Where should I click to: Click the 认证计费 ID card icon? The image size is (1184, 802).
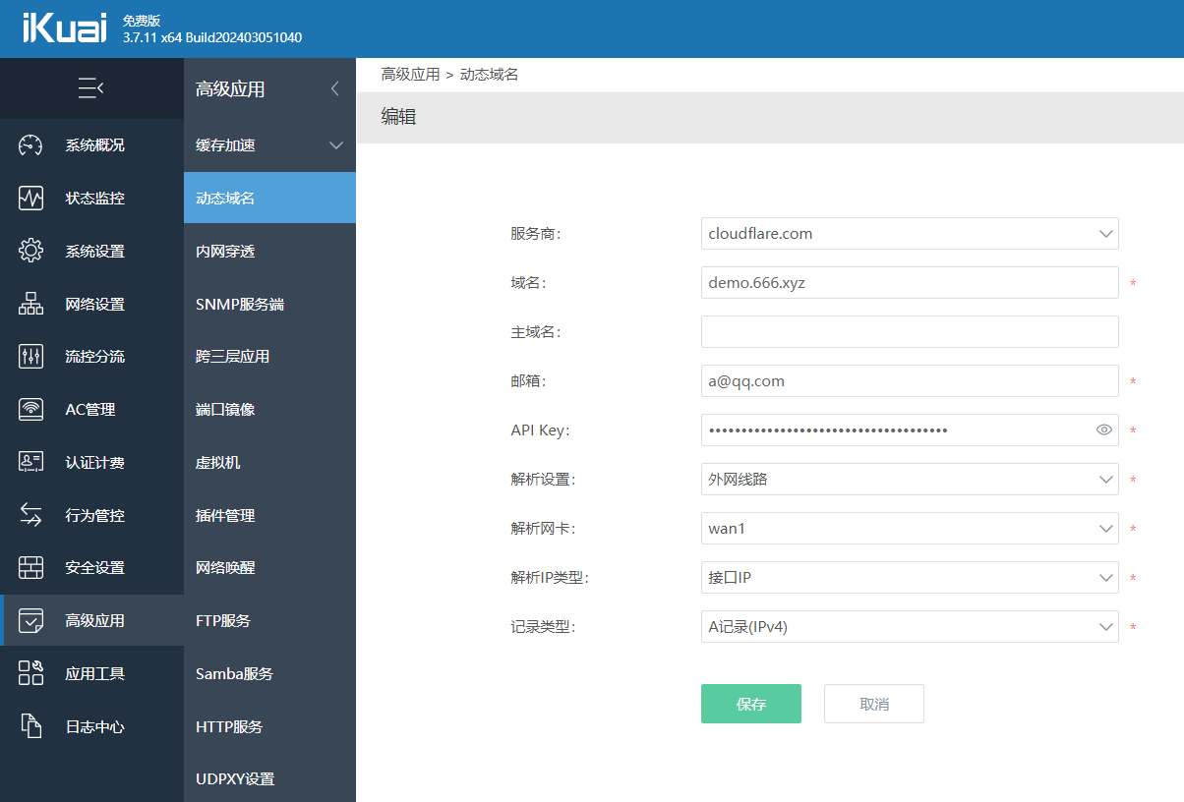click(31, 462)
